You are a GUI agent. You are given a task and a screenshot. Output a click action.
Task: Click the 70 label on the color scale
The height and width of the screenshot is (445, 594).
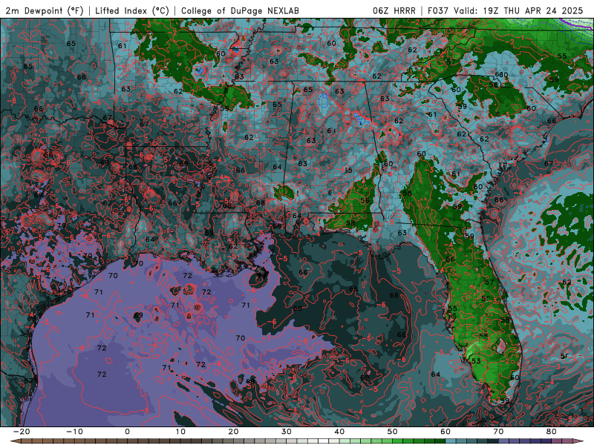point(498,432)
